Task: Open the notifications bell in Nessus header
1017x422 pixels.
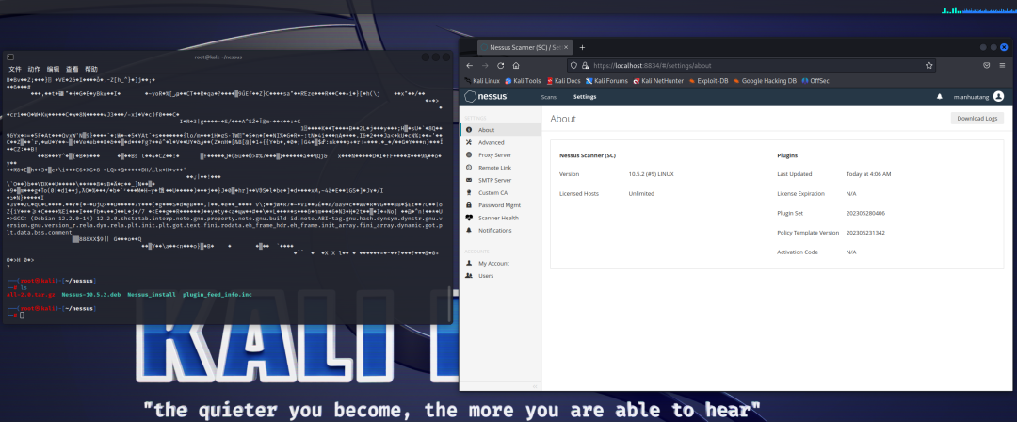Action: coord(939,96)
